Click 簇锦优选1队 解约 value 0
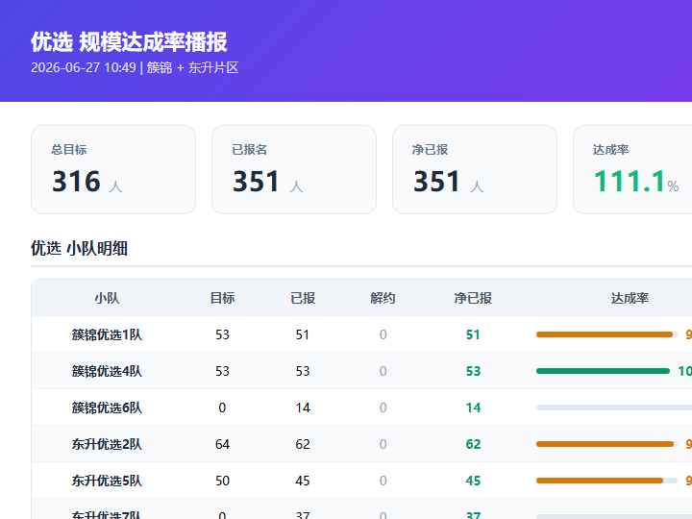This screenshot has width=692, height=519. (383, 334)
